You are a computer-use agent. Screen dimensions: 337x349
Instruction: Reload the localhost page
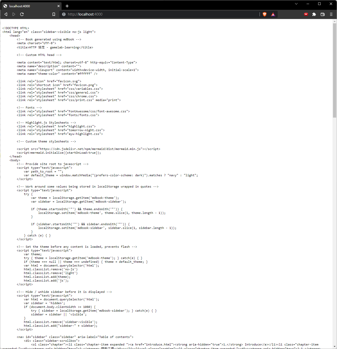[22, 14]
